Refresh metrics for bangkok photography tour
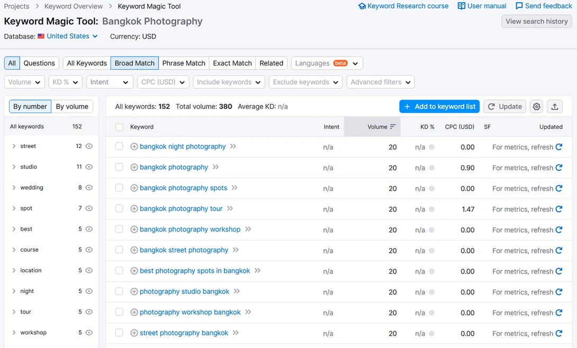The image size is (577, 348). pyautogui.click(x=559, y=209)
